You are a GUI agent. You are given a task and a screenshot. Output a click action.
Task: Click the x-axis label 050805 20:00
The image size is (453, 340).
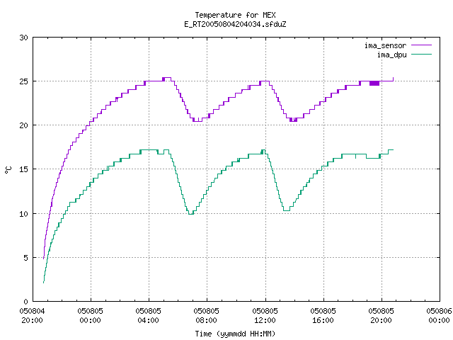tap(381, 316)
